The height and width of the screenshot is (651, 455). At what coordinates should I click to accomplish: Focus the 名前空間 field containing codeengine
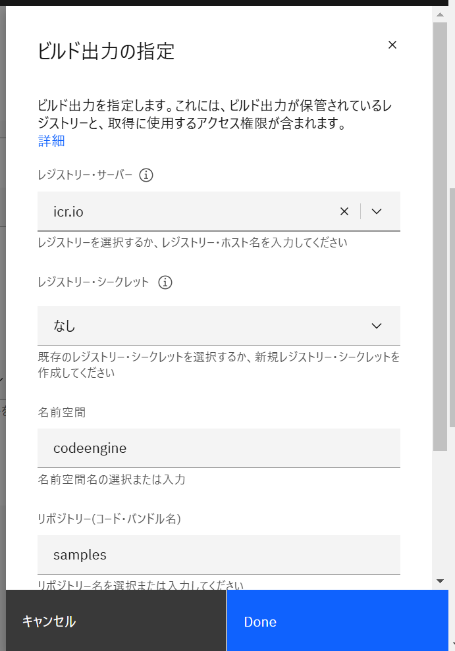pos(219,448)
